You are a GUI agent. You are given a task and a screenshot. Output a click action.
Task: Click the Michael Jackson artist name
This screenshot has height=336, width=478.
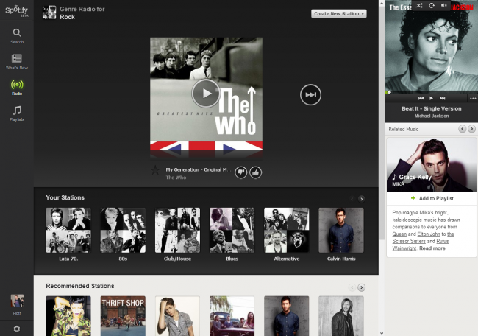[x=432, y=116]
